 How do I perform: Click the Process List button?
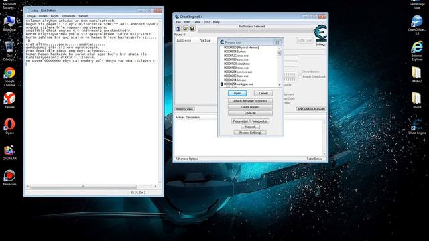[240, 121]
